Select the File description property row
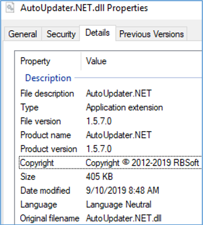This screenshot has width=203, height=225. tap(110, 93)
